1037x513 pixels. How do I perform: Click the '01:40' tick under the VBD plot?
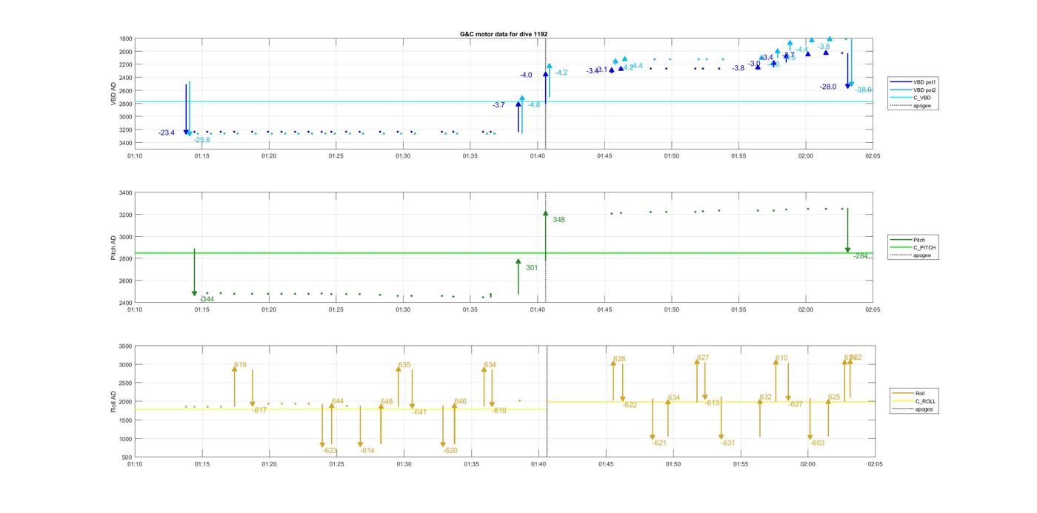[x=538, y=156]
